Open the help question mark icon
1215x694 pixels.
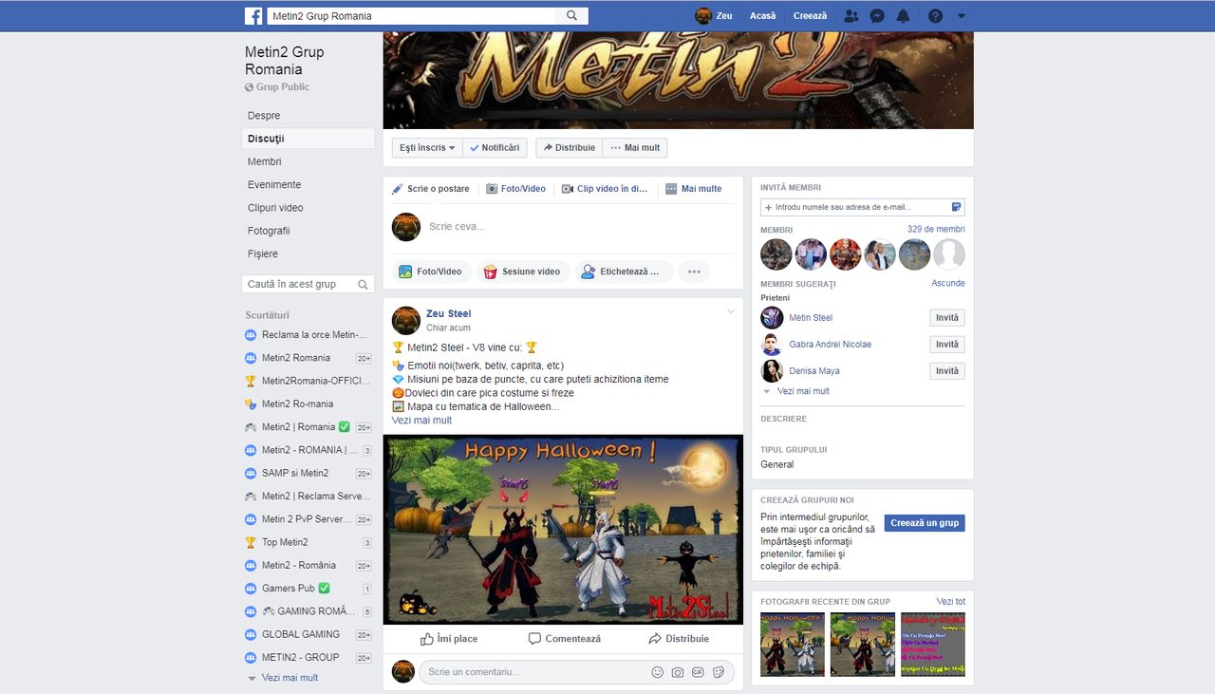[935, 15]
